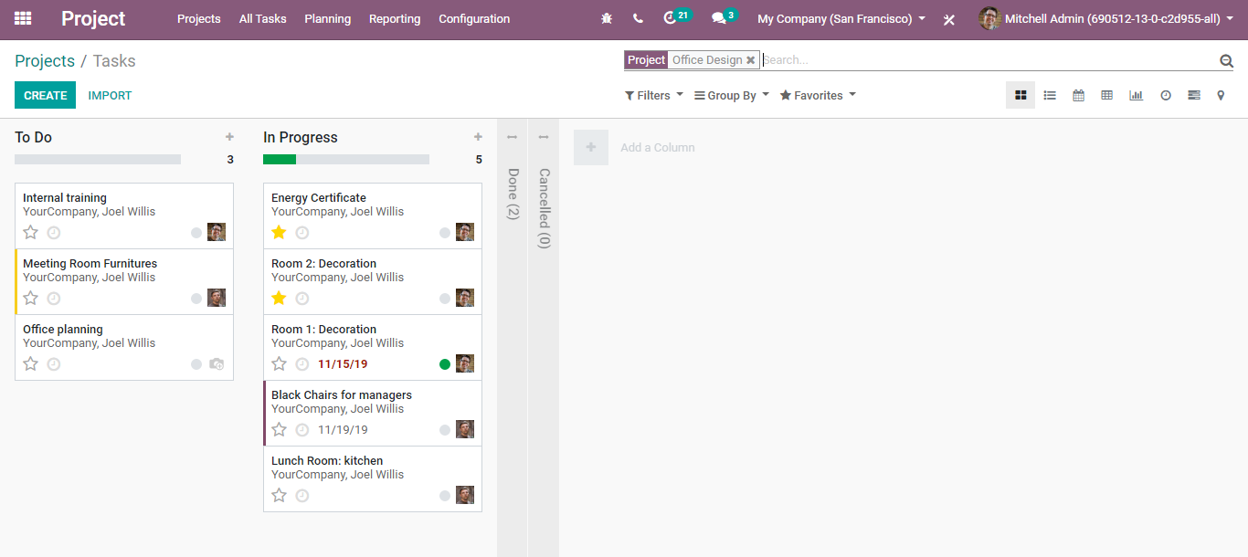Open kanban state dot on Black Chairs for managers
This screenshot has width=1248, height=557.
click(x=445, y=430)
